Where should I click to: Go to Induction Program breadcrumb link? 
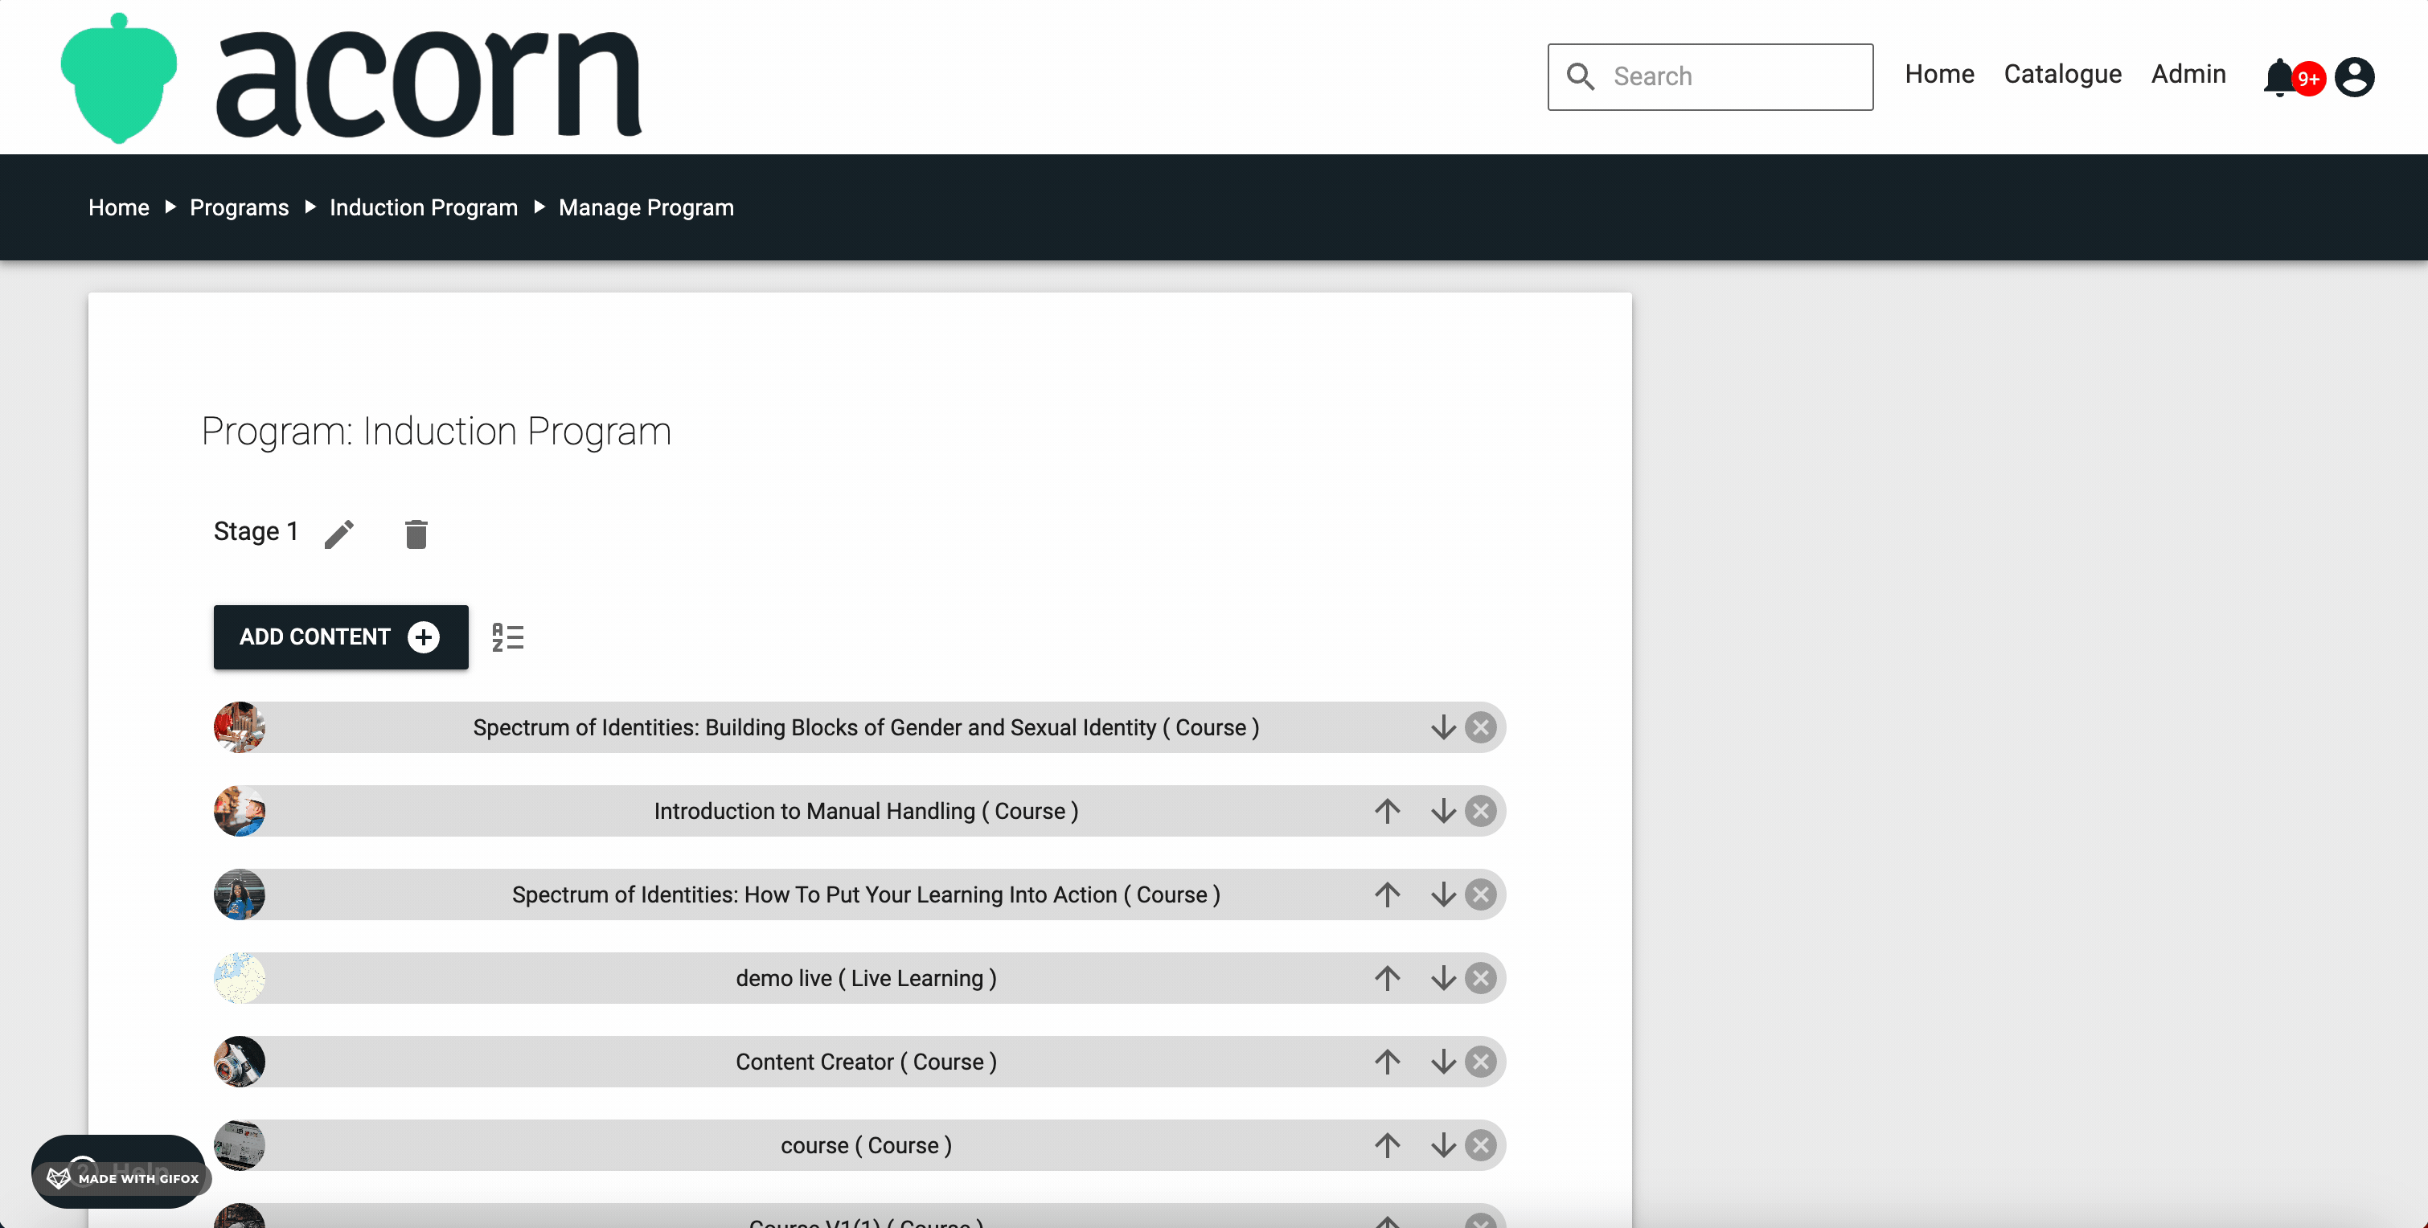click(423, 207)
